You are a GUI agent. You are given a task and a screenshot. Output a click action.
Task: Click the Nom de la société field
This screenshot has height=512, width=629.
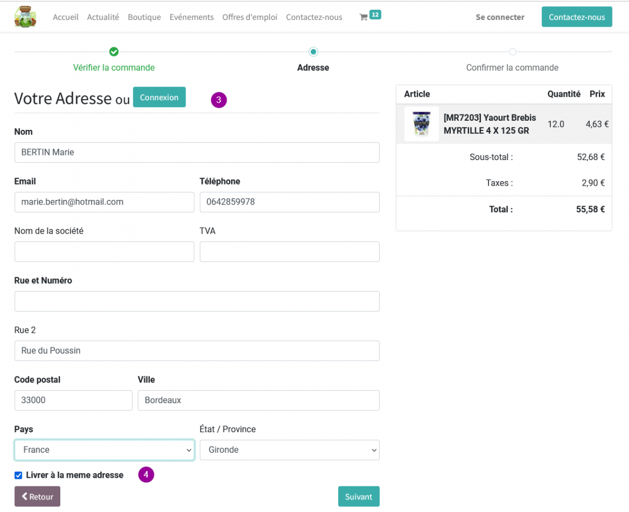(104, 252)
